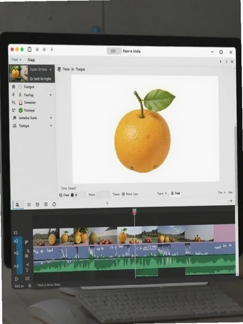Viewport: 243px width, 324px height.
Task: Click the circular icon in the title bar right
Action: pyautogui.click(x=221, y=52)
